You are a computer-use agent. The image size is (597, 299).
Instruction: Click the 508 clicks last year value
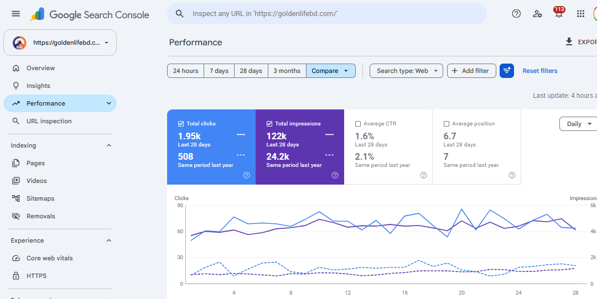pyautogui.click(x=185, y=156)
